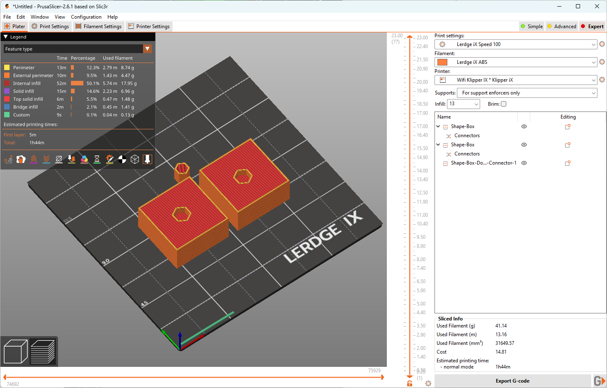Collapse the second Shape-Box tree item

[x=438, y=145]
